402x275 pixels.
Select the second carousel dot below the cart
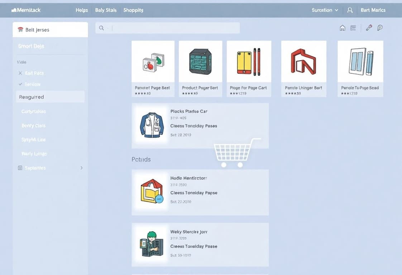pyautogui.click(x=239, y=165)
